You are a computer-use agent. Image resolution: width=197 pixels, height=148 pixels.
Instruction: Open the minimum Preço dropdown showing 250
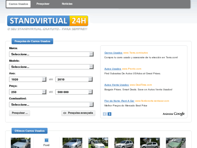[x=28, y=92]
